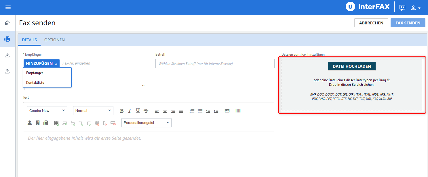Switch to the OPTIONEN tab

pyautogui.click(x=54, y=40)
